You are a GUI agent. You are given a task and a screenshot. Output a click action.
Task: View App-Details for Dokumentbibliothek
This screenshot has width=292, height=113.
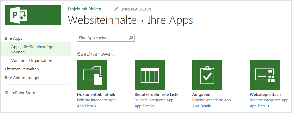tap(87, 106)
